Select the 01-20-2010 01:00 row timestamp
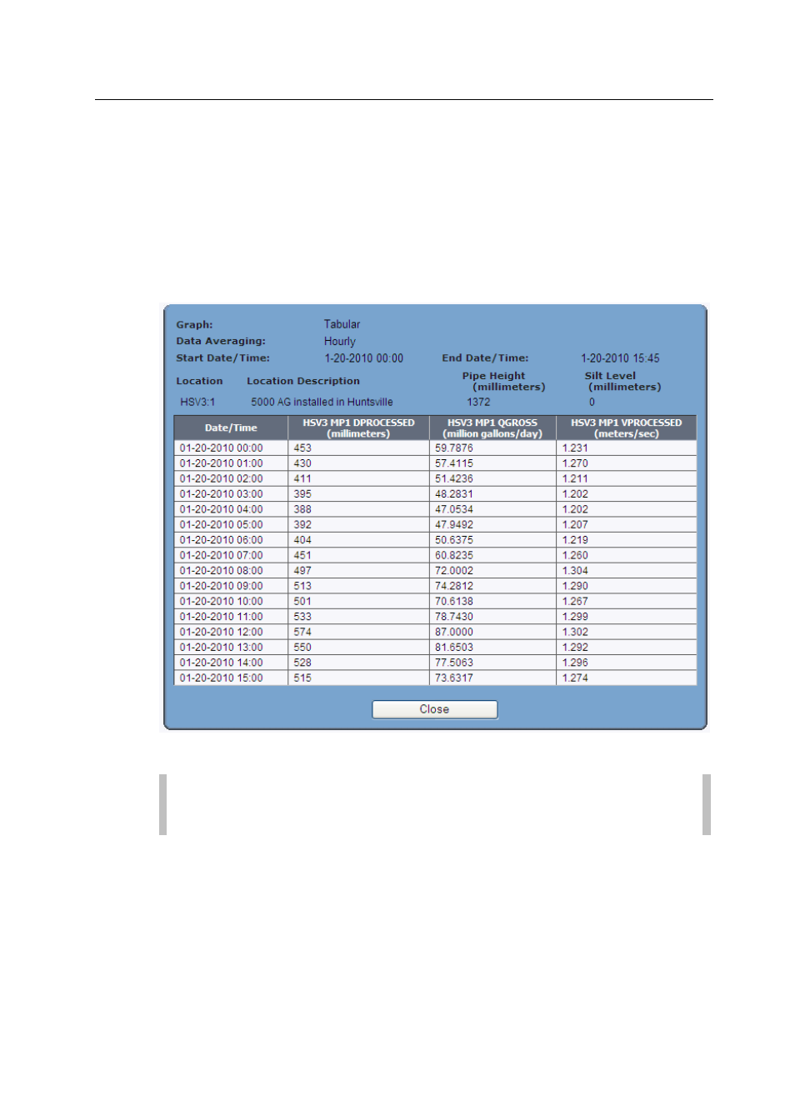The width and height of the screenshot is (795, 1101). (221, 463)
